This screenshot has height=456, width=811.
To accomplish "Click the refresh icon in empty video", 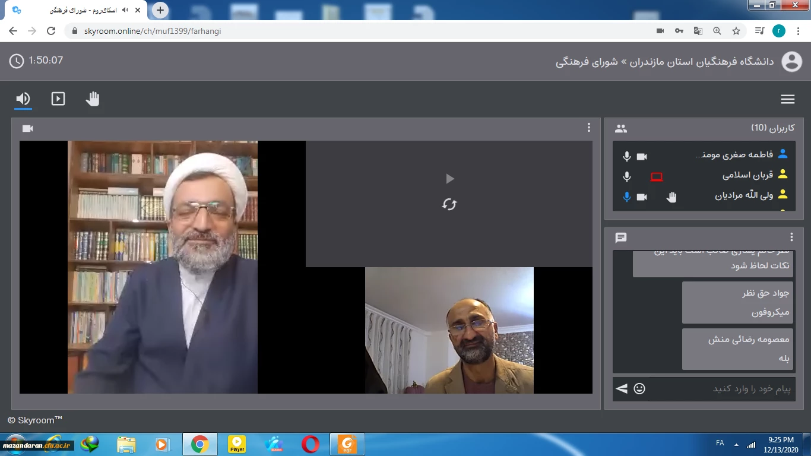I will point(449,204).
